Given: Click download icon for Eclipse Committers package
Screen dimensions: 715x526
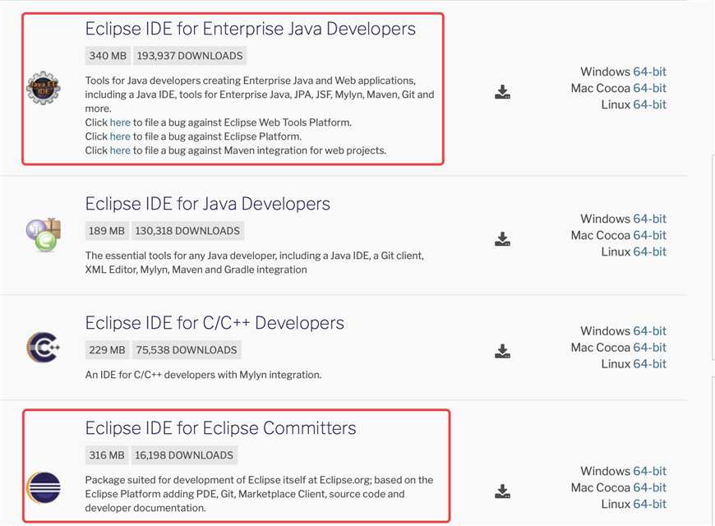Looking at the screenshot, I should tap(502, 491).
